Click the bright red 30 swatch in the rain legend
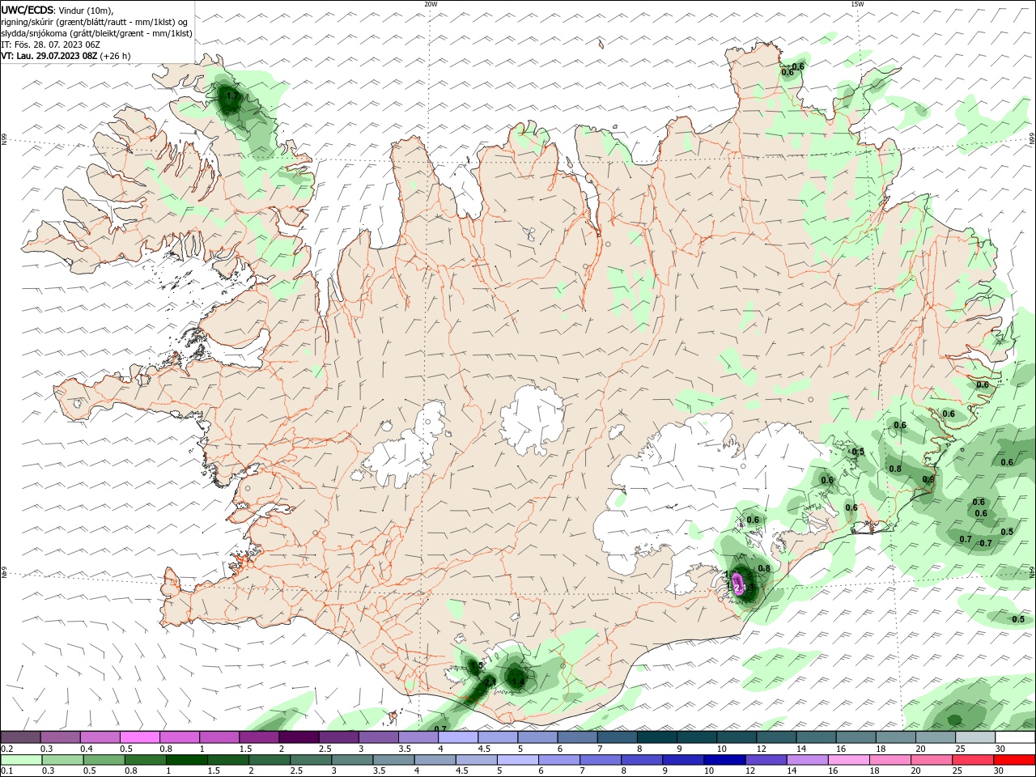This screenshot has width=1036, height=777. coord(1014,760)
